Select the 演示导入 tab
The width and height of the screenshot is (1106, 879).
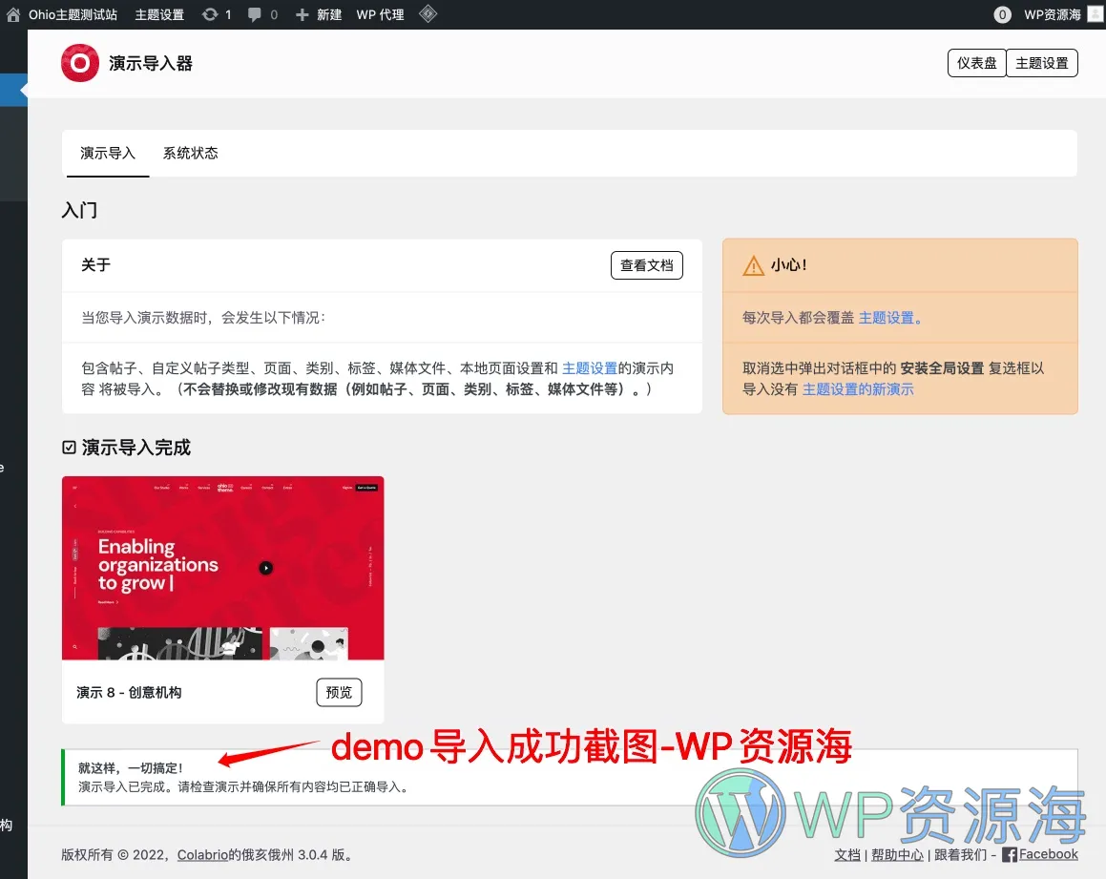click(108, 153)
